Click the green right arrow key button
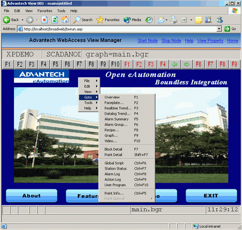 click(x=187, y=64)
